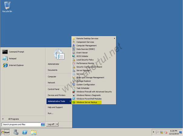Select Task Scheduler from Administrative Tools
Screen dimensions: 183x136
94,88
